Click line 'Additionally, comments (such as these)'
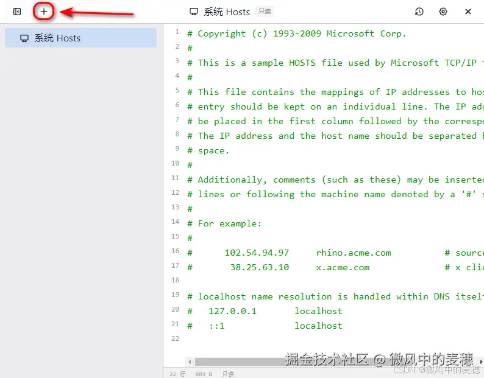 (x=335, y=180)
